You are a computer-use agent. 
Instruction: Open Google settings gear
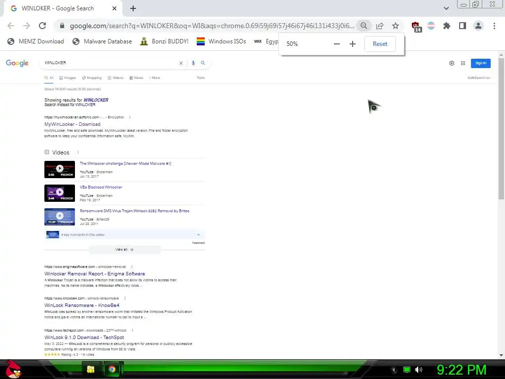coord(452,63)
